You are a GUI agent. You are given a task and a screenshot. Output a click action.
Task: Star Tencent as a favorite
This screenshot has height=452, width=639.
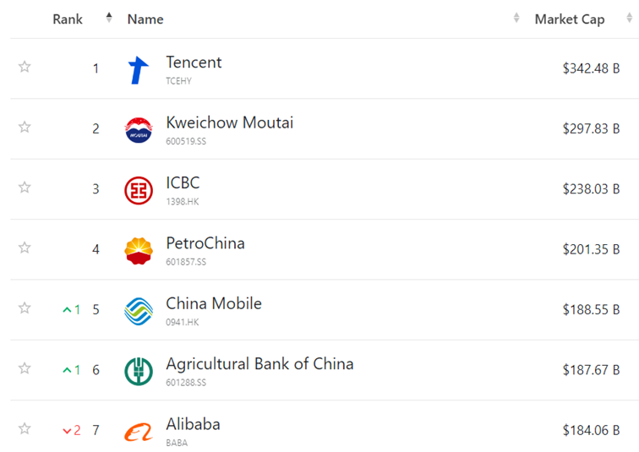25,67
